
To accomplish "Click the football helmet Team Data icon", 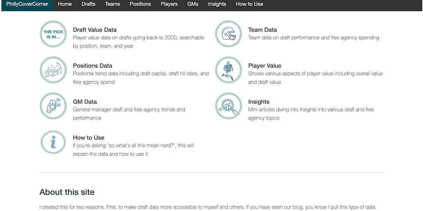I will pos(228,34).
